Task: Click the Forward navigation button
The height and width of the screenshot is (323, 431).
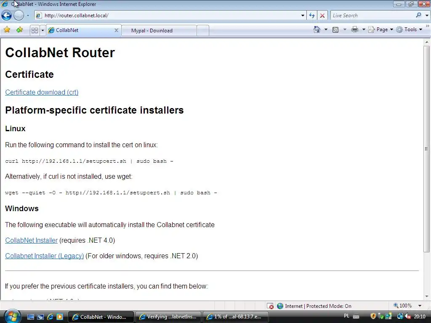Action: (19, 16)
